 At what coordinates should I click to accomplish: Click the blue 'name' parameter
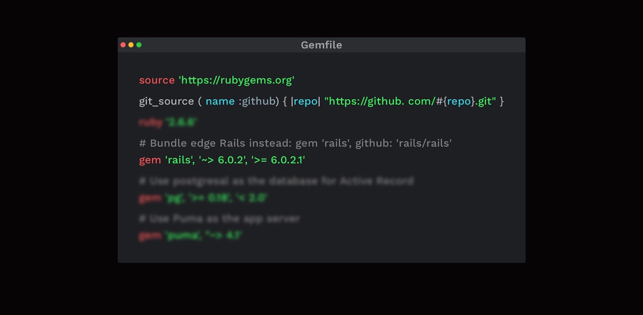click(x=220, y=101)
